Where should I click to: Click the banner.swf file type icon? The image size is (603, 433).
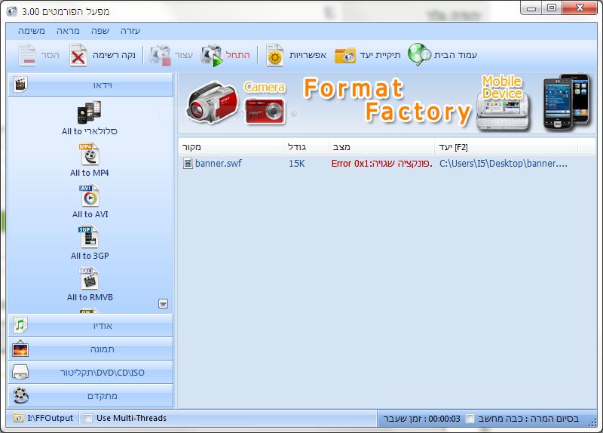click(x=188, y=164)
